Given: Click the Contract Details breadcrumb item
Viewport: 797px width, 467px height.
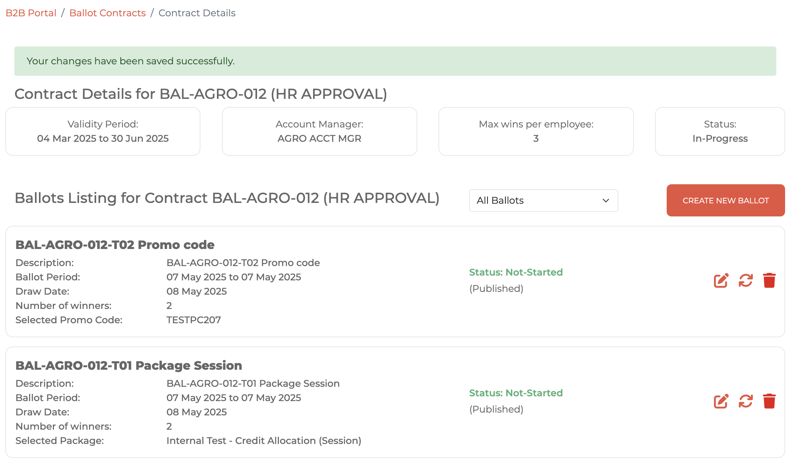Looking at the screenshot, I should [x=197, y=13].
